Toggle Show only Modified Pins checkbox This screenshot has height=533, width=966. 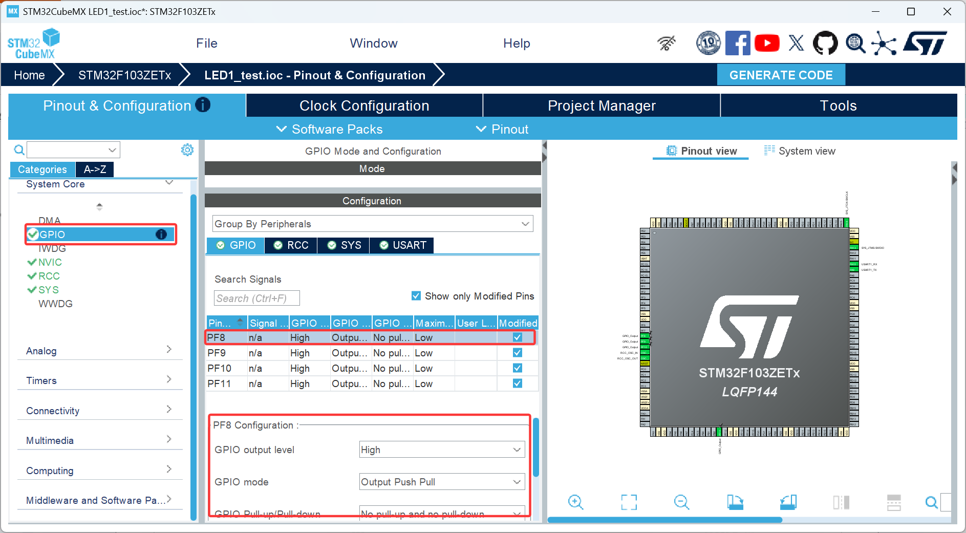pos(416,296)
